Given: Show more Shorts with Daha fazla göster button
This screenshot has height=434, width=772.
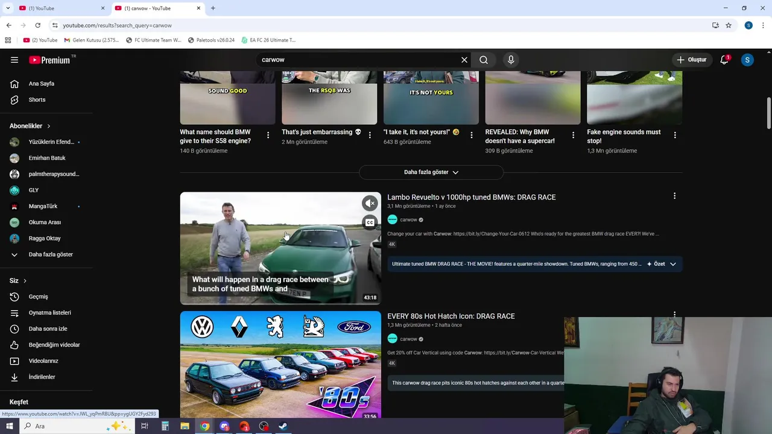Looking at the screenshot, I should (431, 172).
